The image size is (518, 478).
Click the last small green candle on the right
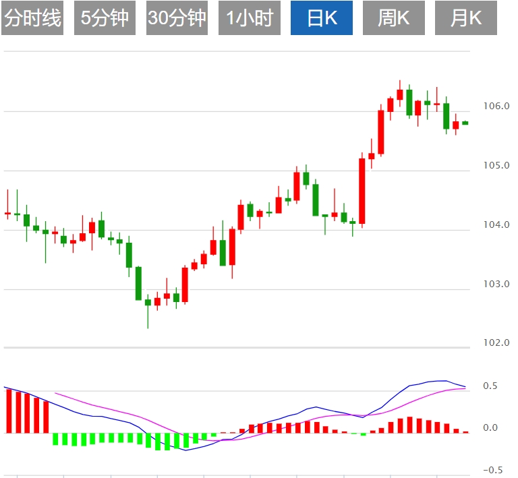465,123
